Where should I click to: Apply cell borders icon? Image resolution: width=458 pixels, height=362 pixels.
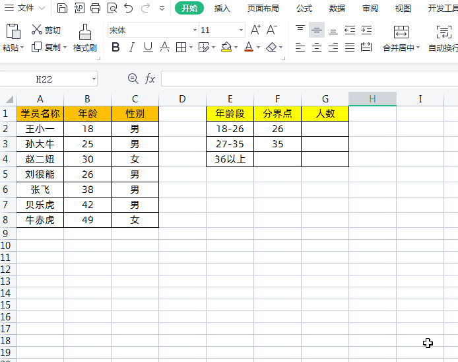pos(181,47)
